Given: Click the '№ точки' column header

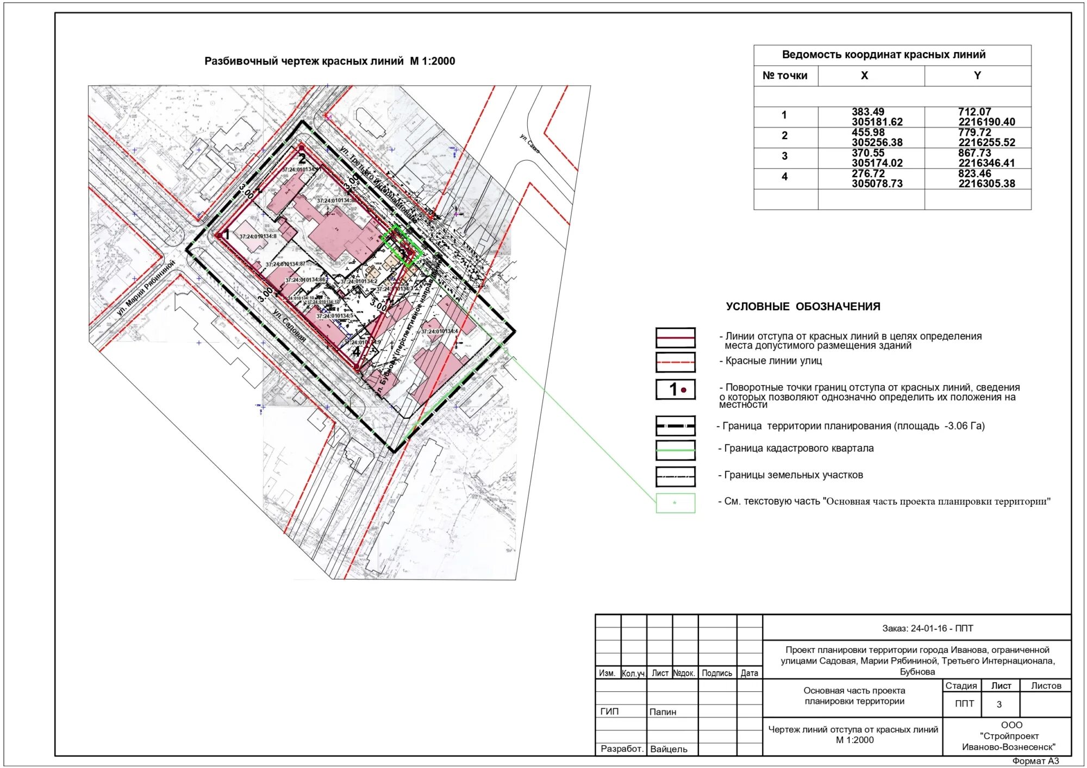Looking at the screenshot, I should point(785,76).
